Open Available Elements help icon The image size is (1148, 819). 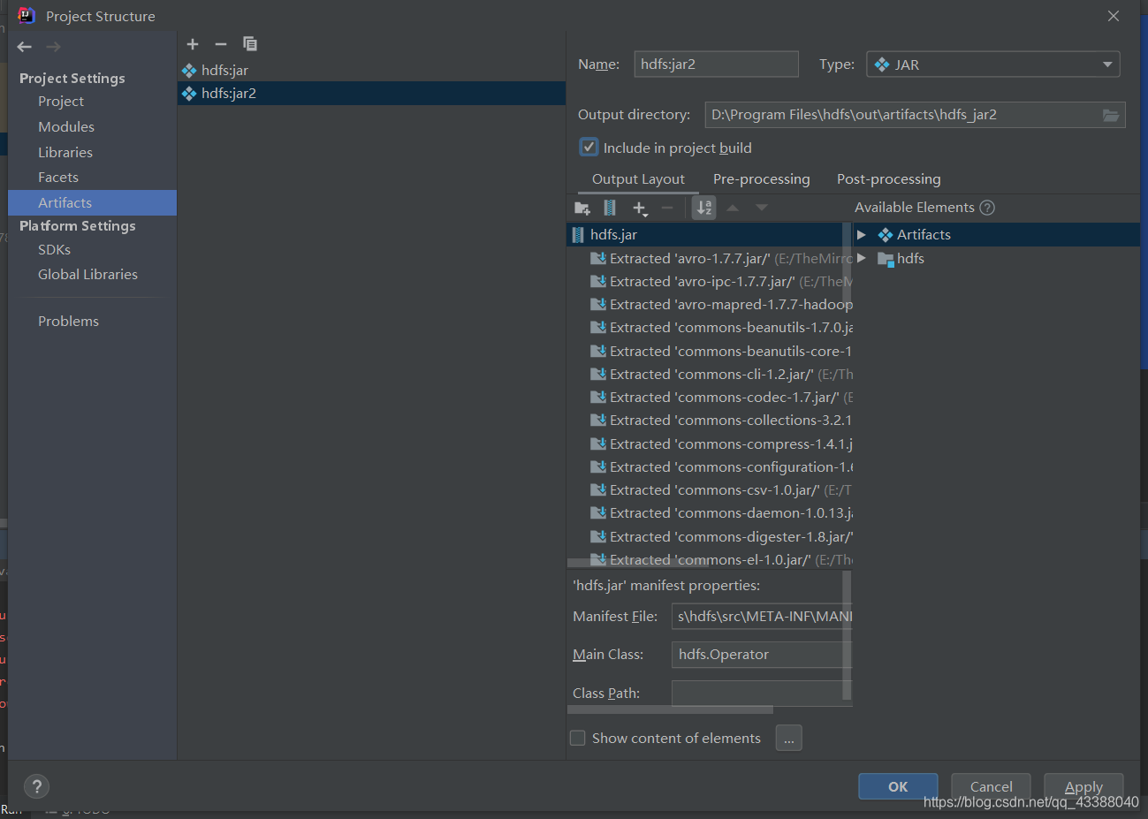coord(987,208)
